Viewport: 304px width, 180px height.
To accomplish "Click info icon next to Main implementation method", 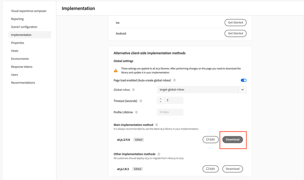I will (x=156, y=125).
